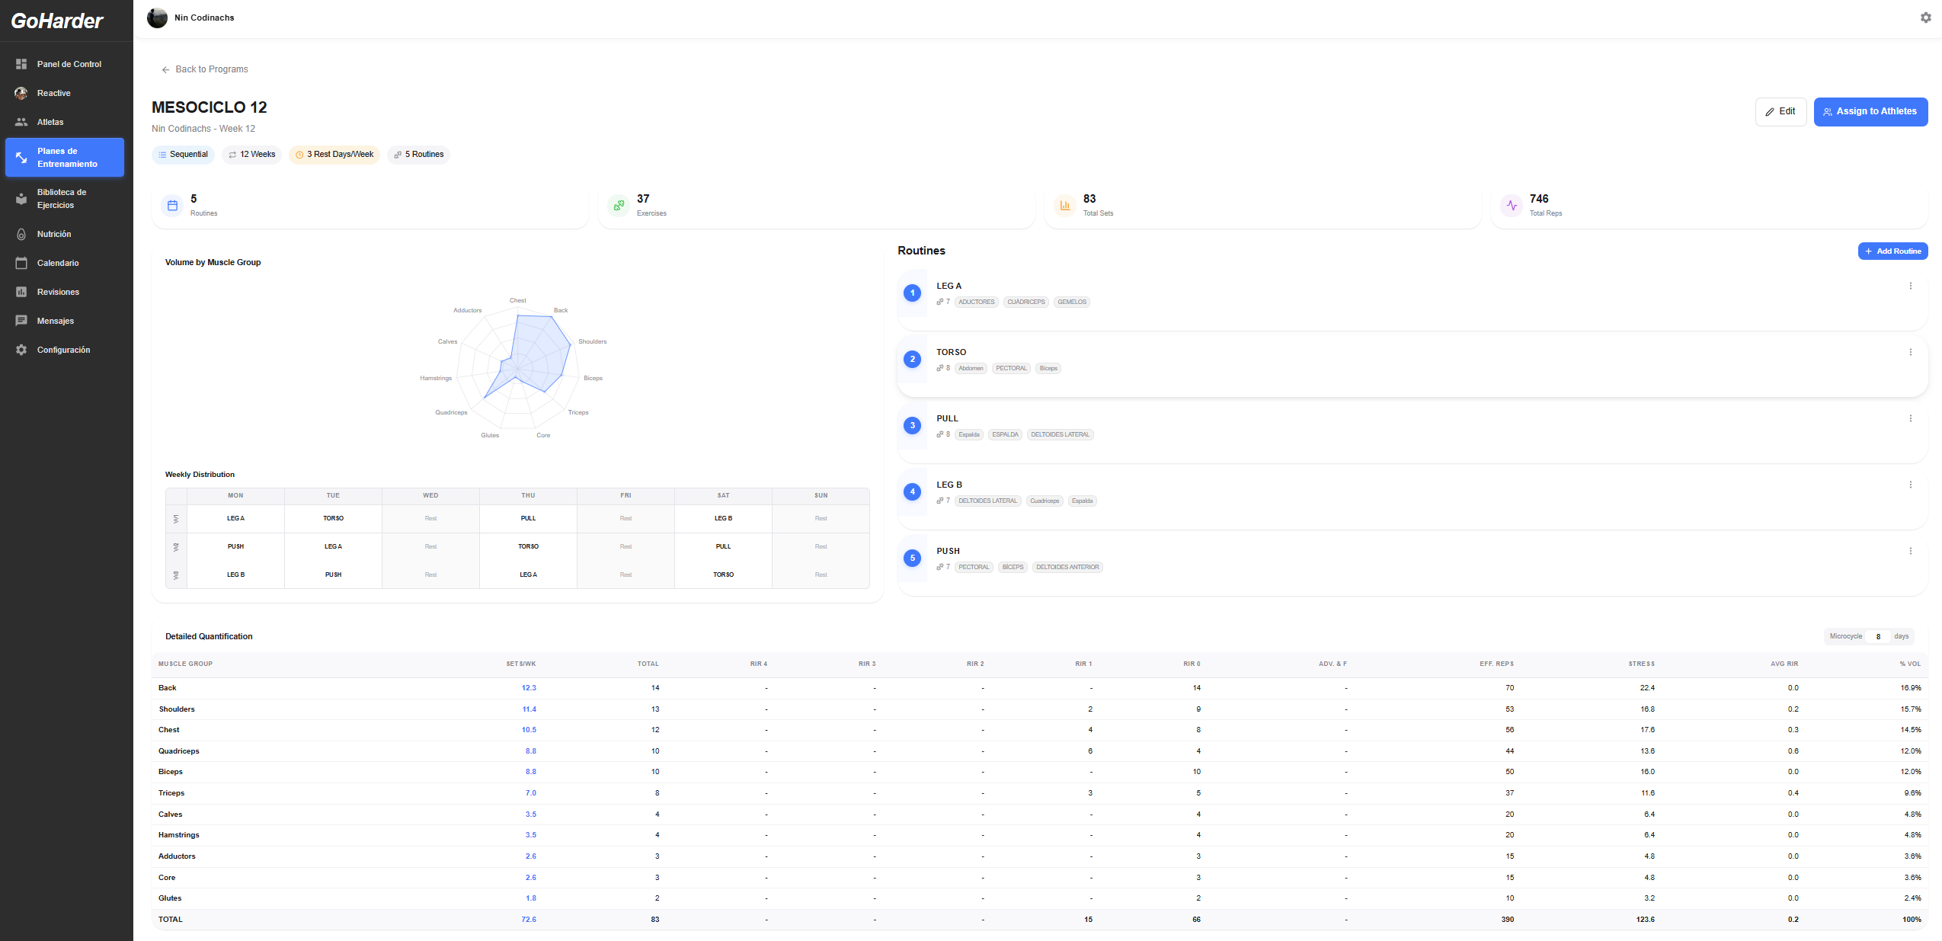Open Biblioteca de Ejercicios icon
1942x941 pixels.
pos(21,199)
